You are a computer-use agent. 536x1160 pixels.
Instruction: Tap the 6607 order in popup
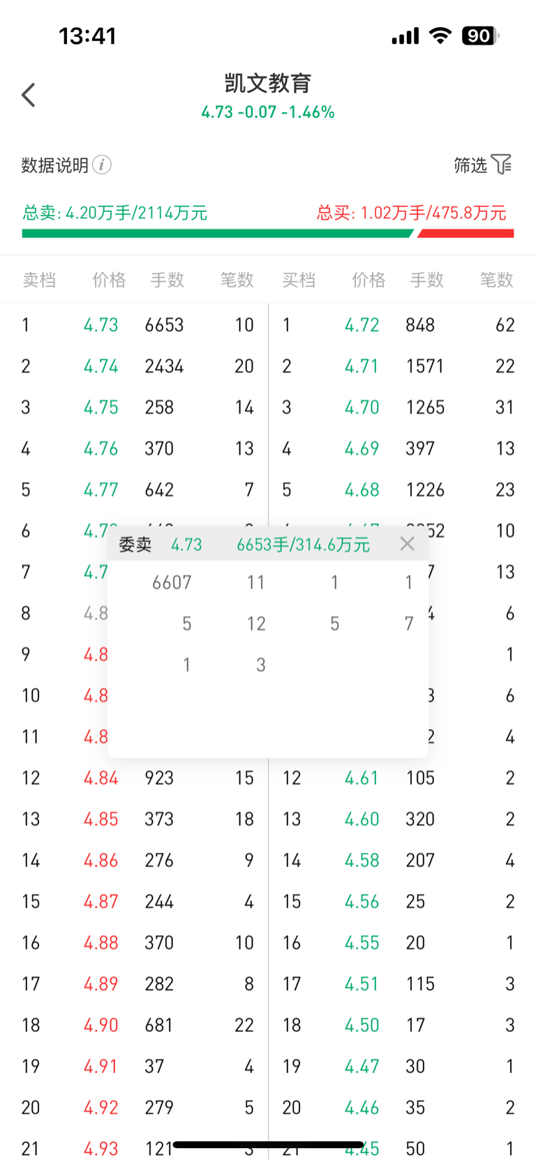click(172, 582)
